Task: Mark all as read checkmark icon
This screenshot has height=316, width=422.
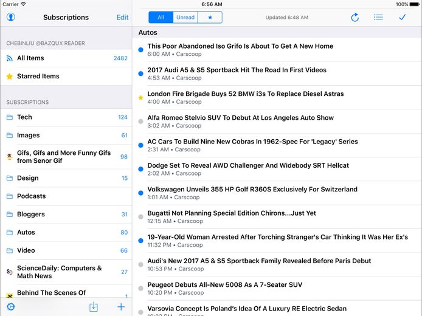Action: (402, 17)
